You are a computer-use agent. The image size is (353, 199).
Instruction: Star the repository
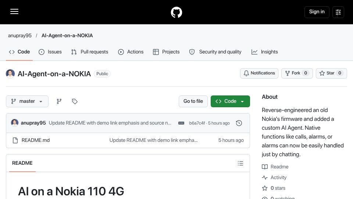(x=331, y=73)
